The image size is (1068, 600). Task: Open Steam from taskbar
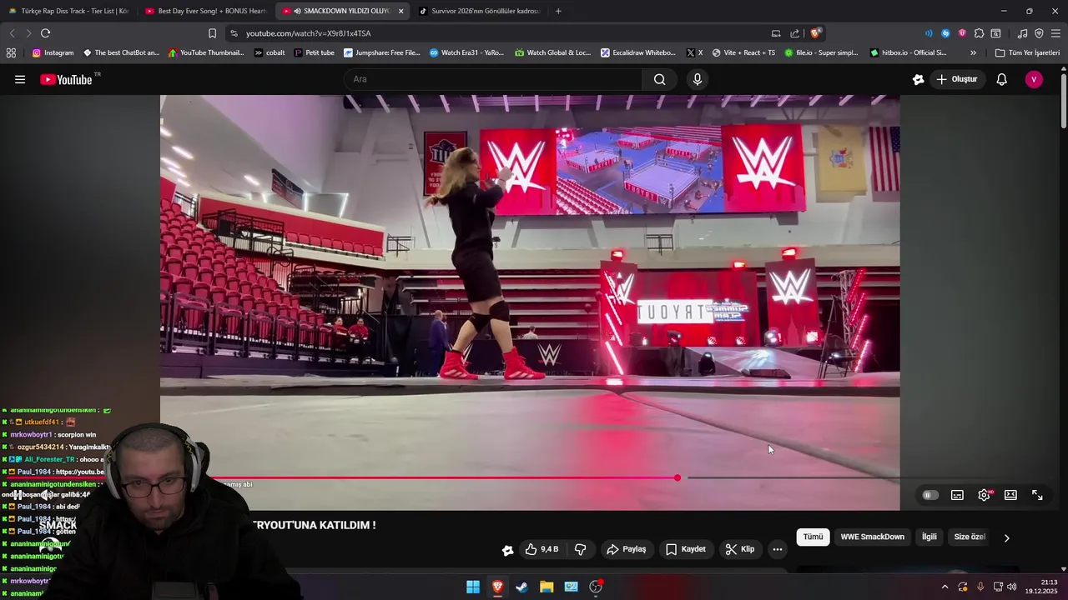pos(521,587)
